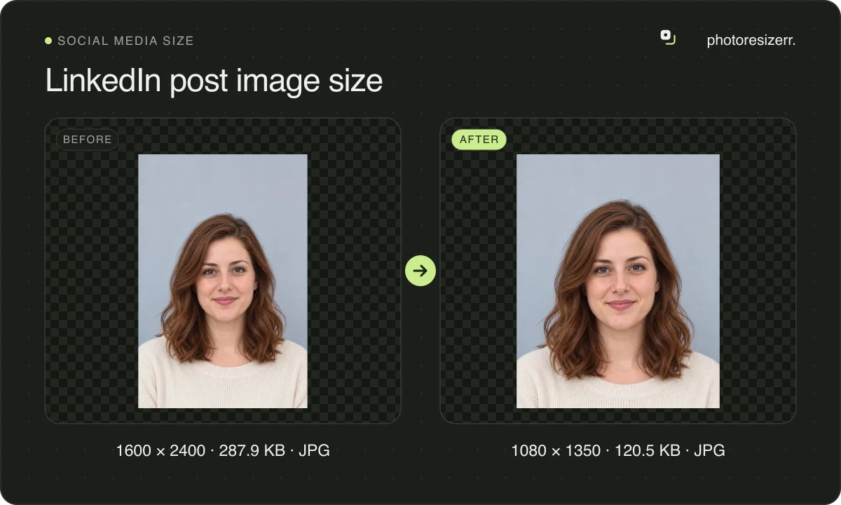The image size is (841, 505).
Task: Click the BEFORE badge
Action: pyautogui.click(x=88, y=140)
